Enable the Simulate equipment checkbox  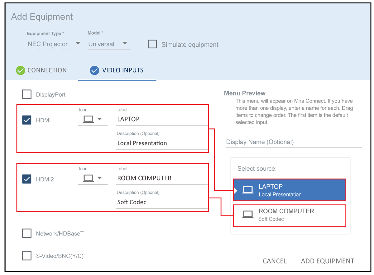pos(152,44)
